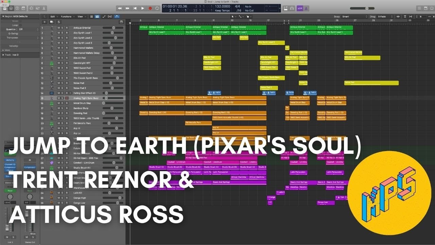Select the Conga High track

[83, 198]
